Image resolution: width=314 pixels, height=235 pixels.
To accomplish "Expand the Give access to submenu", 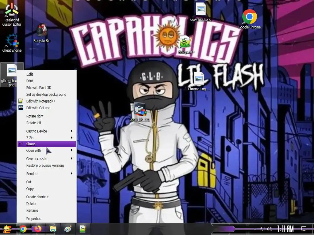I will 47,159.
